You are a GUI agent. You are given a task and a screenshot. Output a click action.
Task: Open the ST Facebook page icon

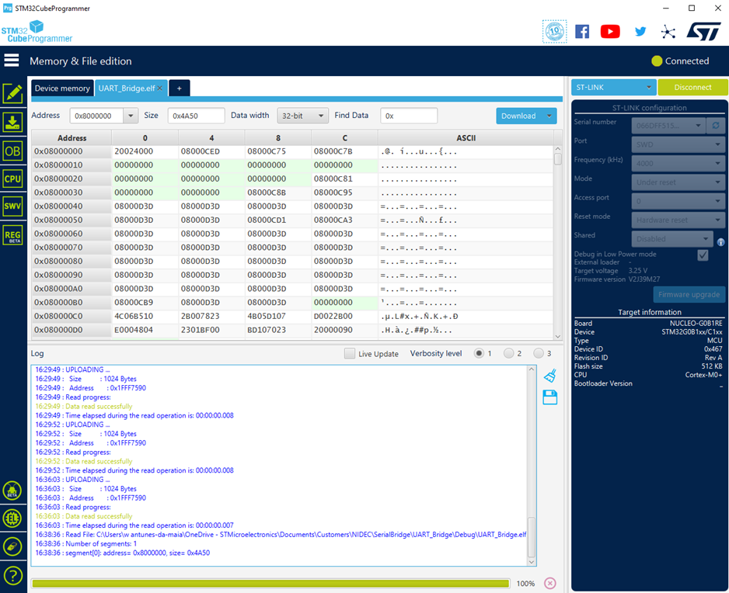pos(582,32)
